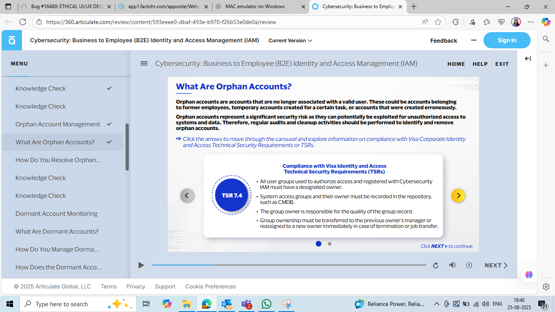
Task: Open the playback speed icon
Action: click(469, 265)
